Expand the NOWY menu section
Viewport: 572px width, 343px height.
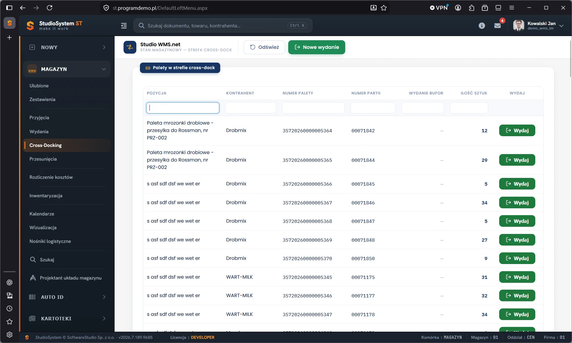[x=67, y=47]
